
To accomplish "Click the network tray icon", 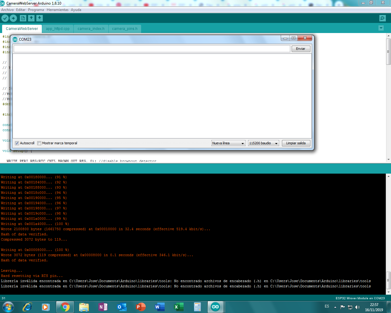I will point(350,307).
